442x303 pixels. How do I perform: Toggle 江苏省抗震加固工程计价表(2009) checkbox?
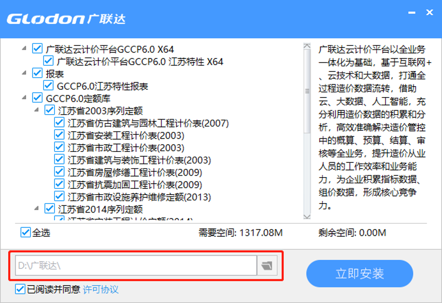[59, 184]
